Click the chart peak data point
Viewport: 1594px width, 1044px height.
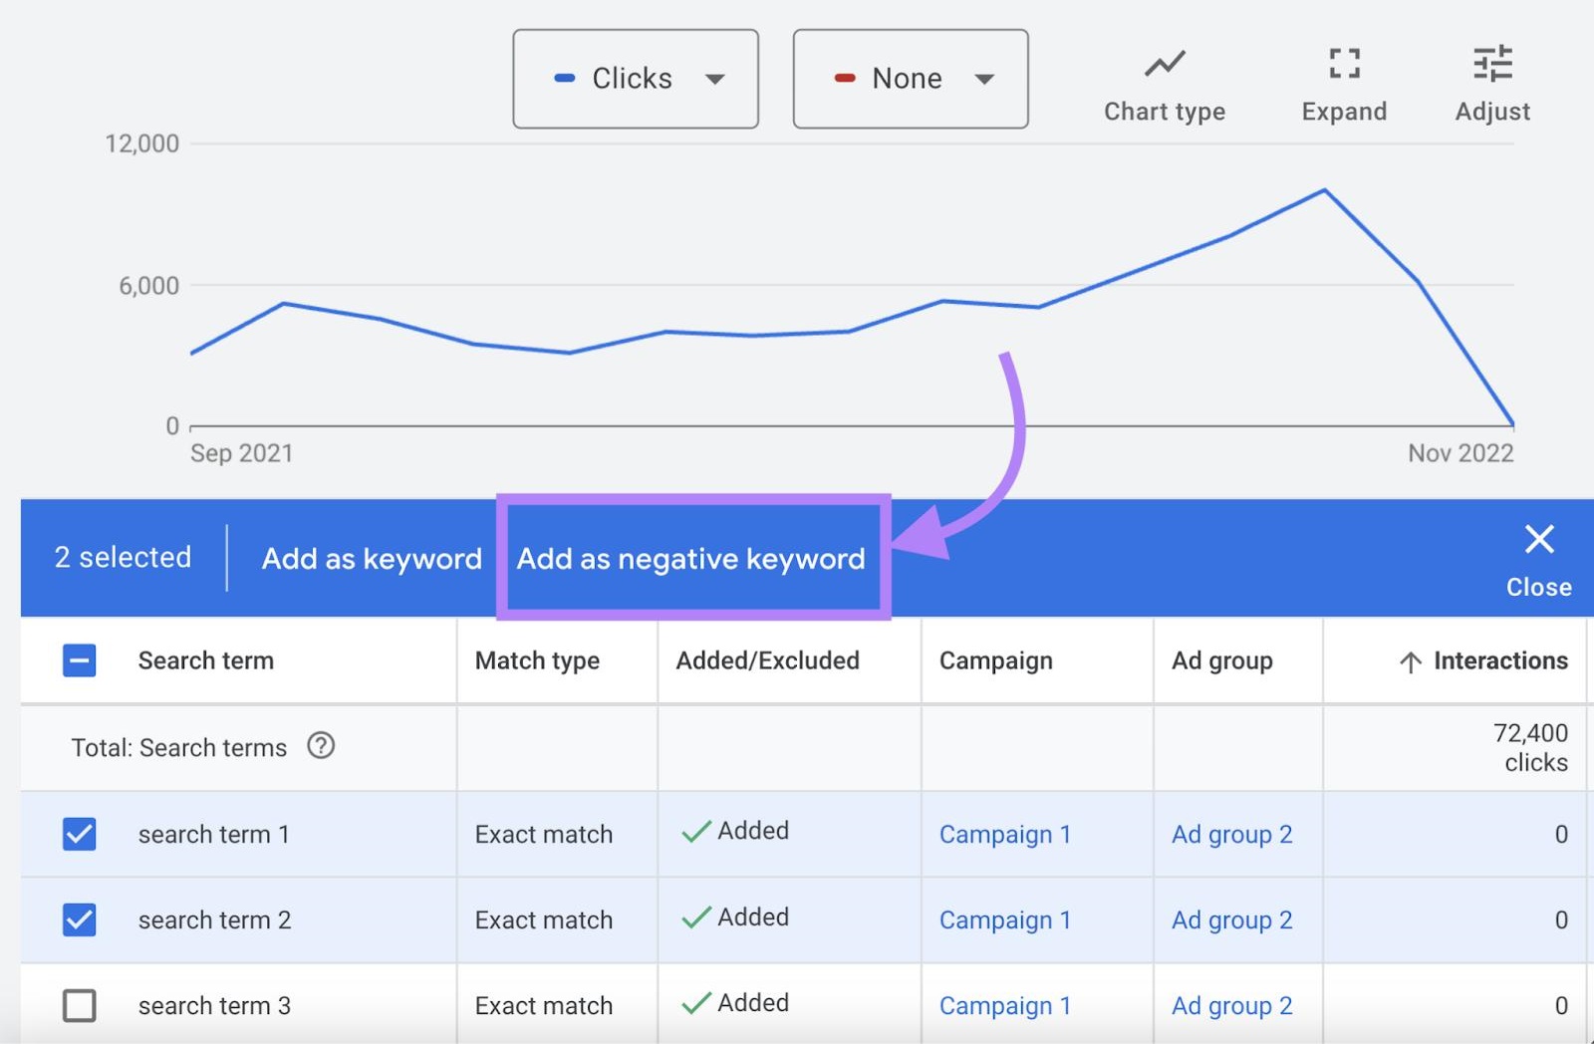click(x=1324, y=189)
